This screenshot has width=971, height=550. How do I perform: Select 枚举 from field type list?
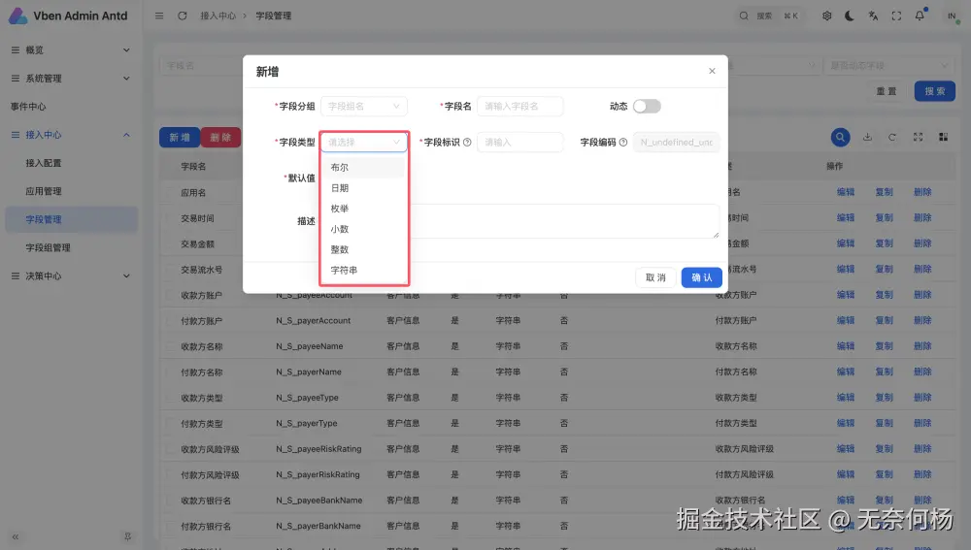click(x=364, y=209)
